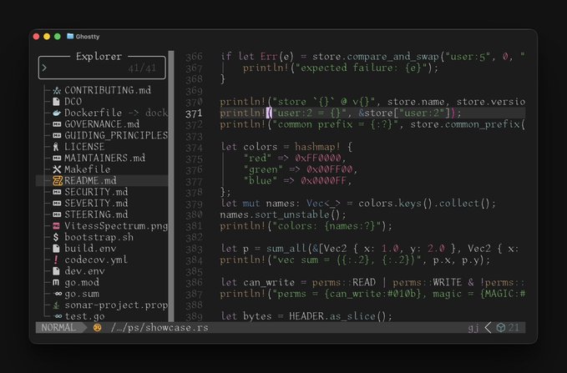Image resolution: width=567 pixels, height=373 pixels.
Task: Select MAINTAINERS.md in the Explorer
Action: (105, 158)
